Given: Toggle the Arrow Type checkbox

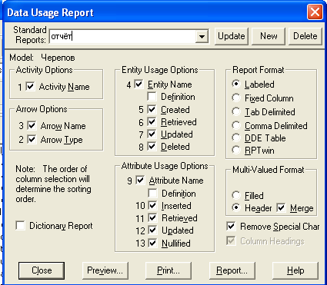Looking at the screenshot, I should 32,140.
